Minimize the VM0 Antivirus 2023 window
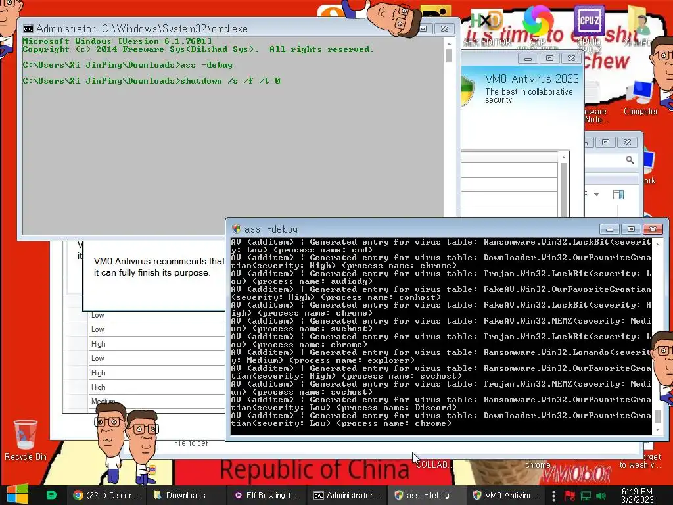Viewport: 673px width, 505px height. (x=528, y=59)
